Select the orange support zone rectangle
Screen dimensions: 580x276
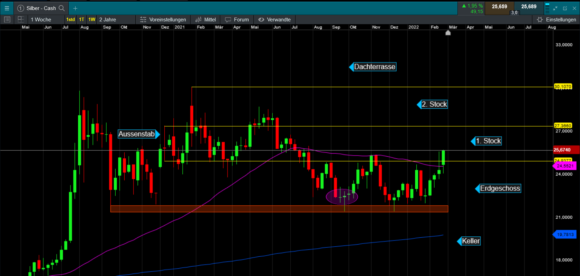tap(279, 209)
